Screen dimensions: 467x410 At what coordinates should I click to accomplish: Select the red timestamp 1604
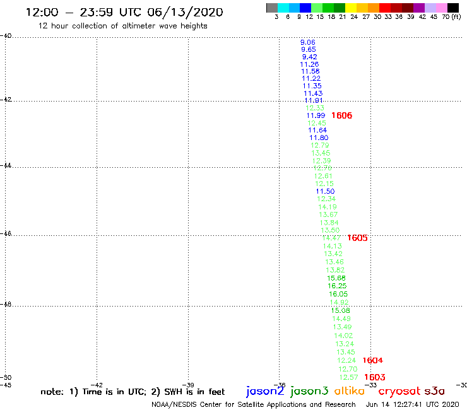pyautogui.click(x=372, y=360)
